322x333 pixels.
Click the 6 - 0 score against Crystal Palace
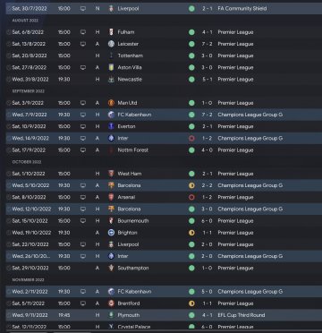click(208, 327)
